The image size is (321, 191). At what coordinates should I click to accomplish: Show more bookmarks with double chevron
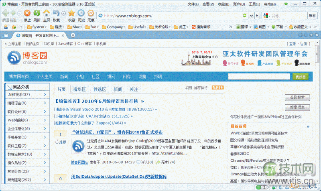(231, 27)
